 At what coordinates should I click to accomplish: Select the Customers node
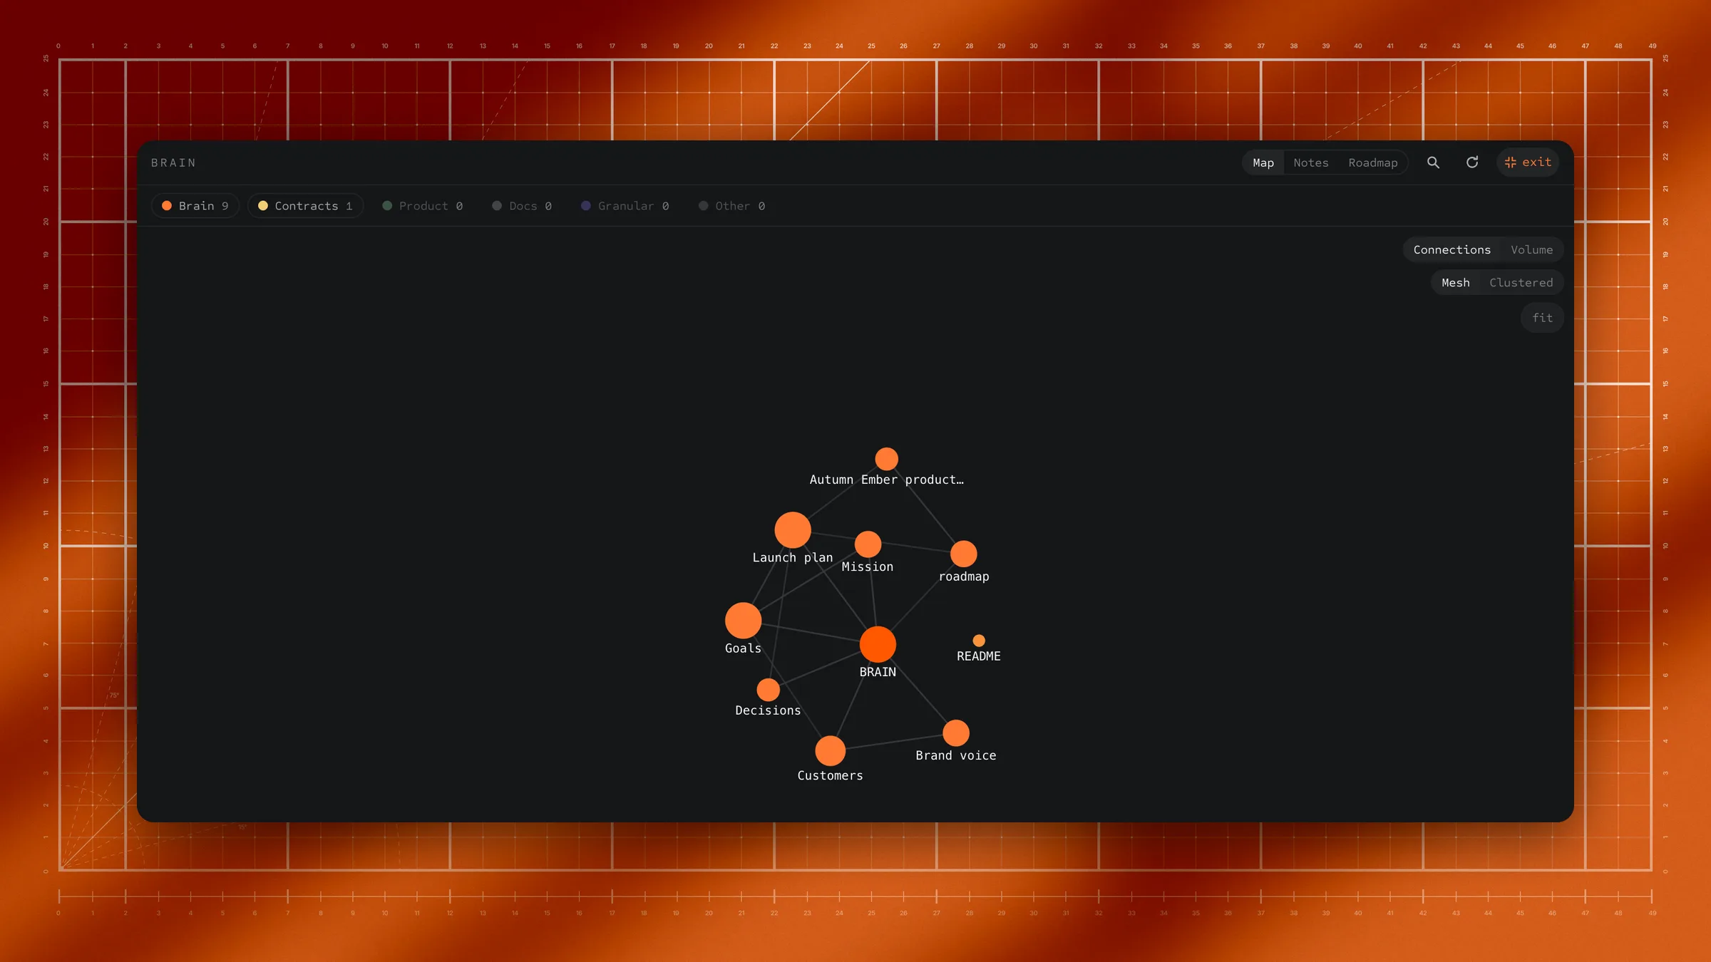coord(830,751)
